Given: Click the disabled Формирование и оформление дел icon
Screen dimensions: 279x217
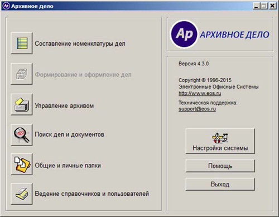Looking at the screenshot, I should click(22, 74).
